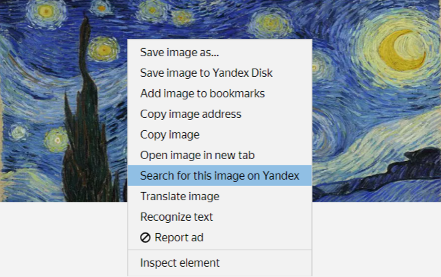
Task: Click the star in the lower-left sky
Action: (x=55, y=141)
